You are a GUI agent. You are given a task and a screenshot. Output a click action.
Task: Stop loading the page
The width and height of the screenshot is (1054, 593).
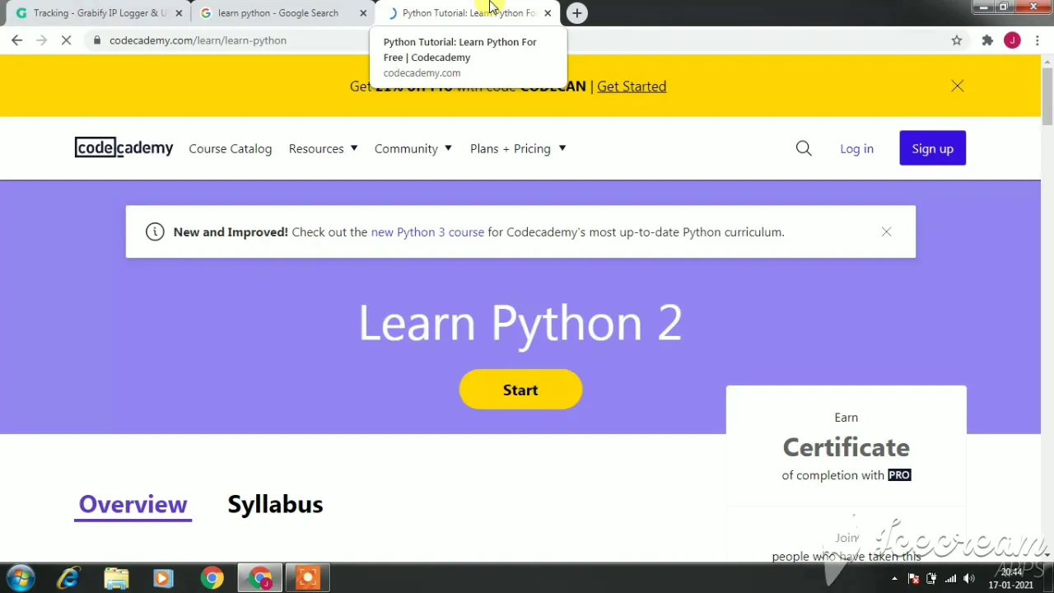tap(67, 40)
